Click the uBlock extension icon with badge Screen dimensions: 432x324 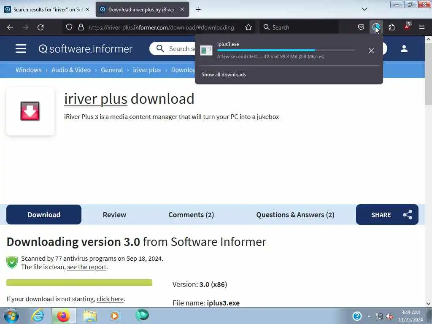click(407, 27)
